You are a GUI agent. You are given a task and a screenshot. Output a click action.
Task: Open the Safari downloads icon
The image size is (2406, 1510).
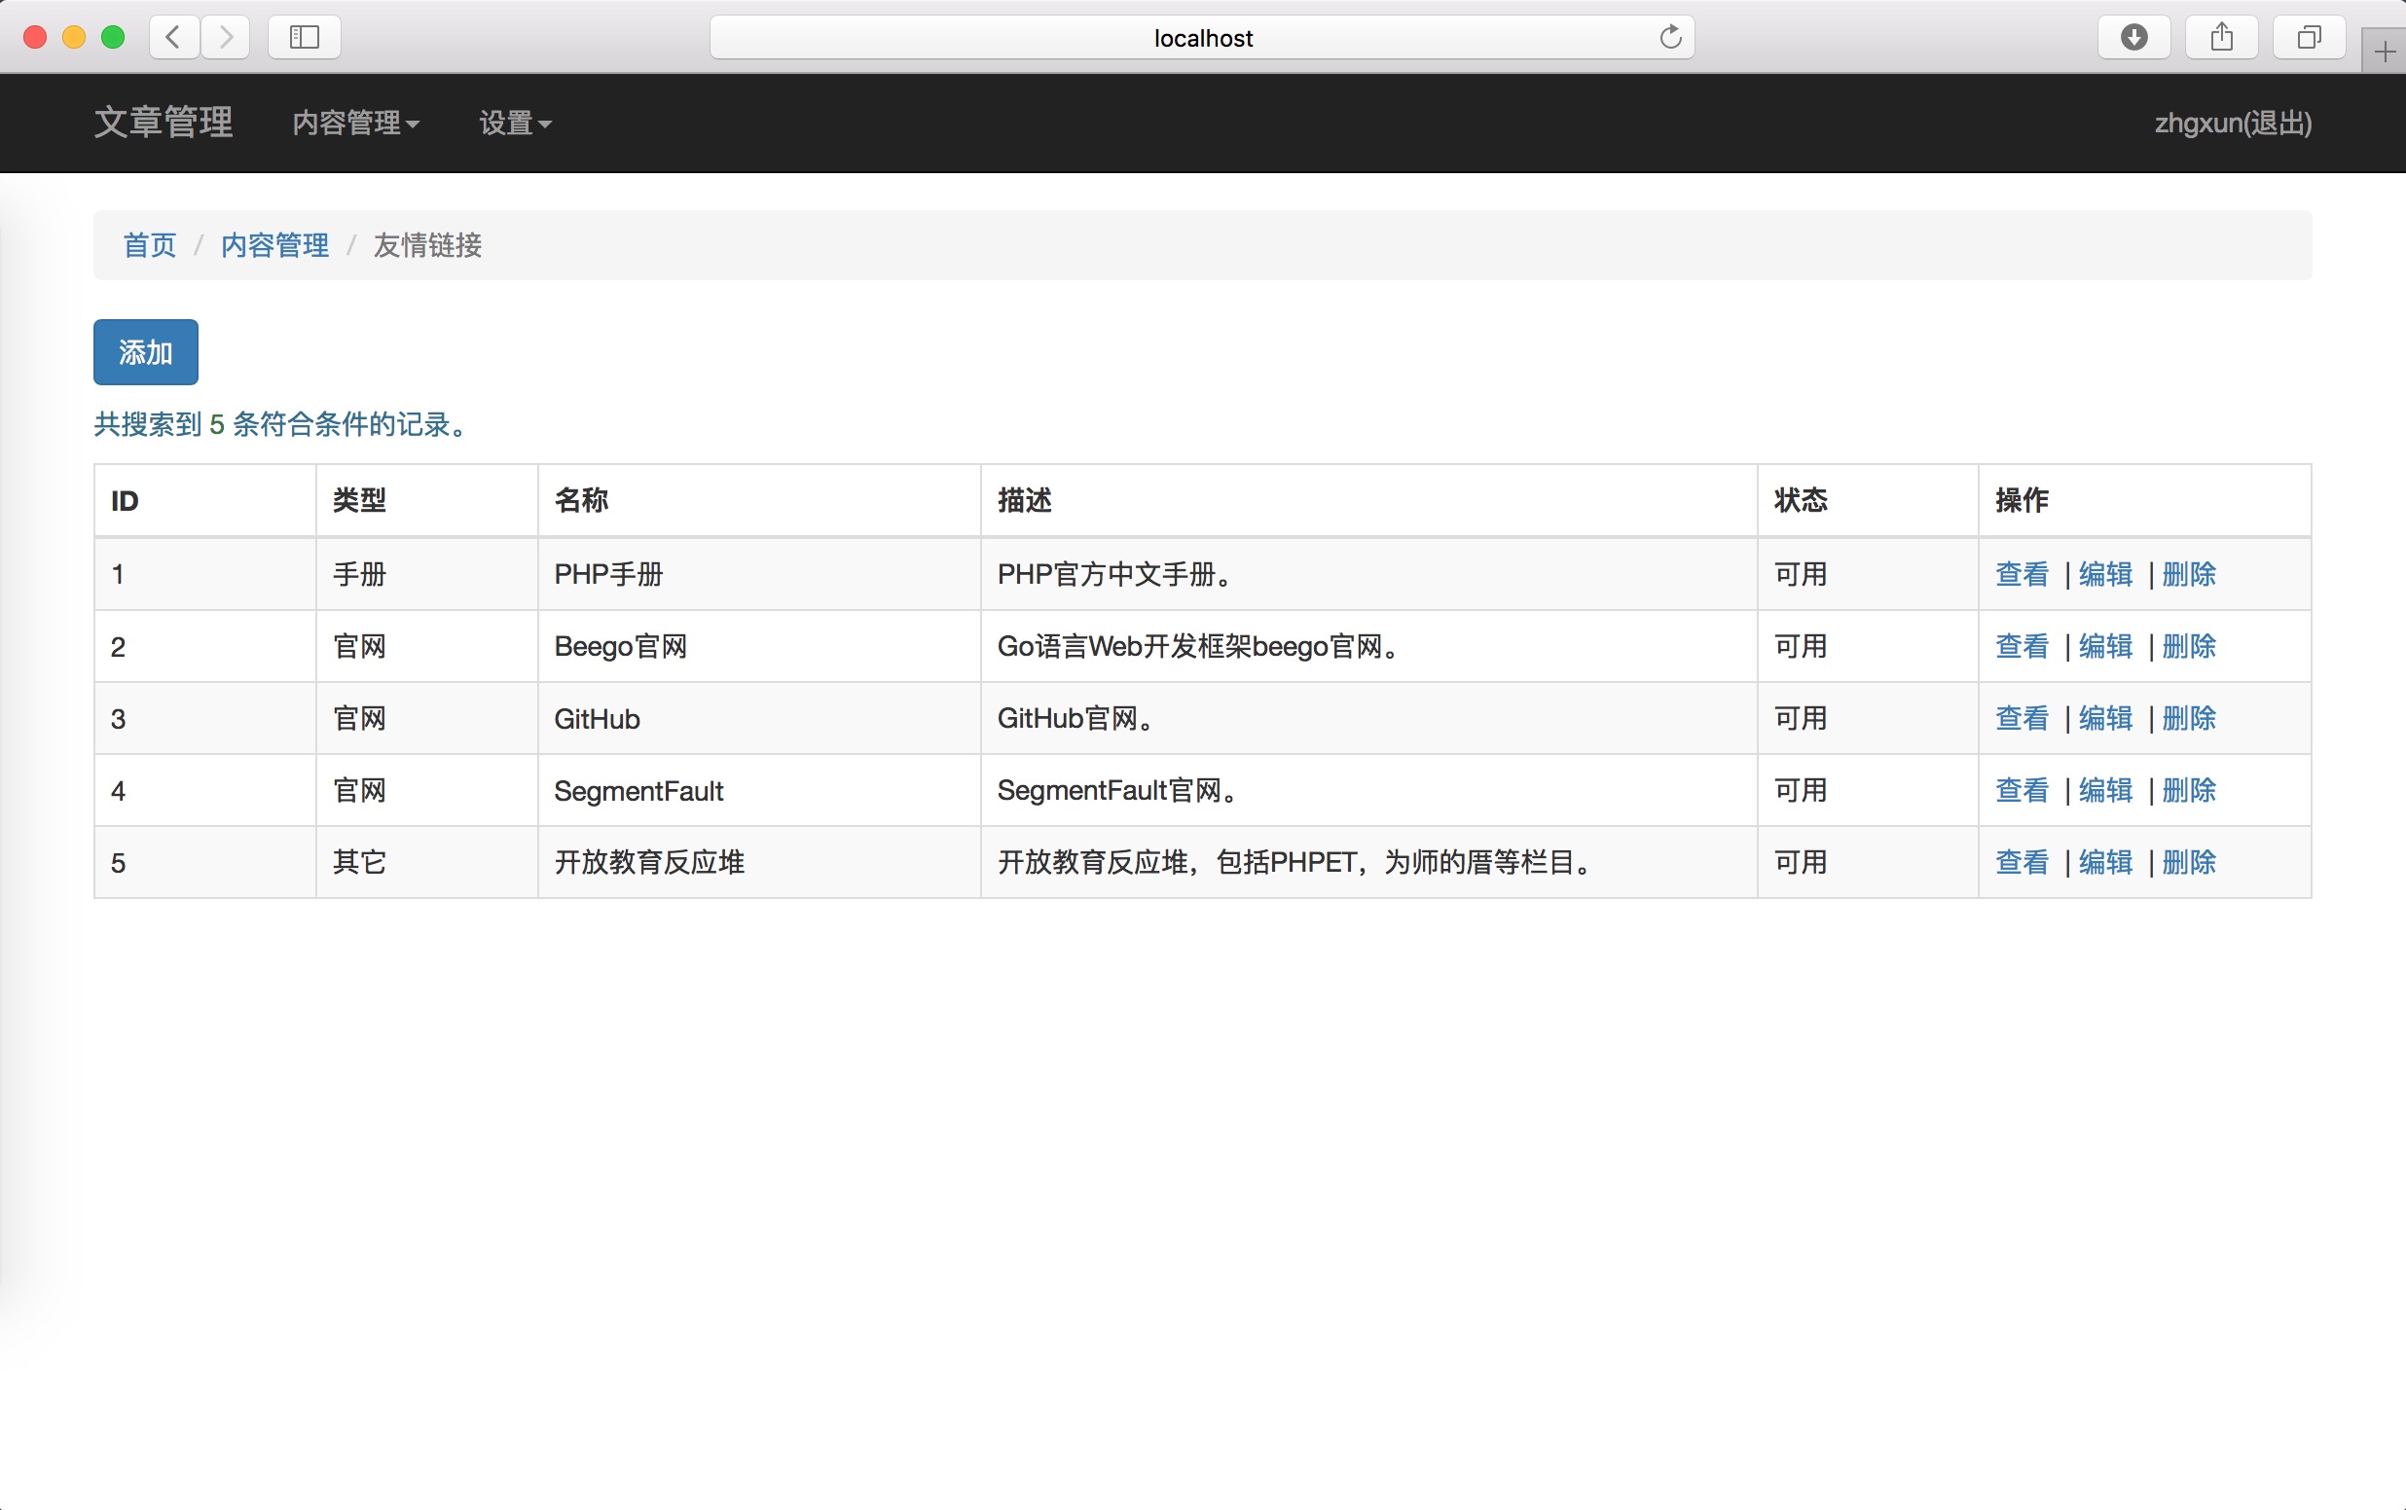(x=2133, y=38)
